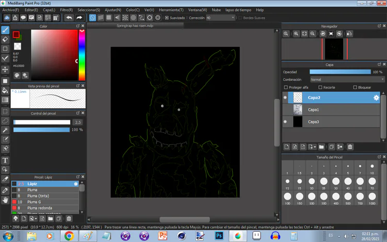Image resolution: width=387 pixels, height=242 pixels.
Task: Select the Bucket fill tool
Action: pyautogui.click(x=5, y=91)
